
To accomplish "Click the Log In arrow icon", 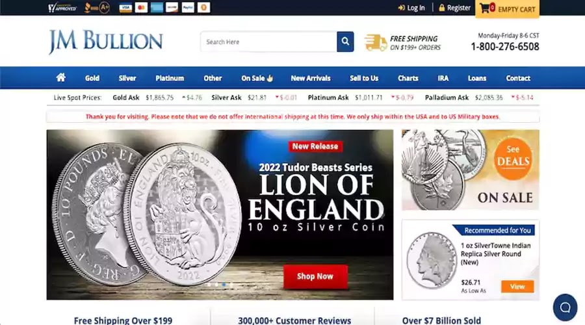I will pos(402,7).
